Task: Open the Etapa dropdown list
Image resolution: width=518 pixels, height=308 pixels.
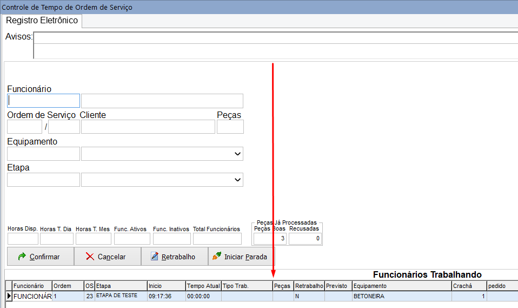Action: click(237, 180)
